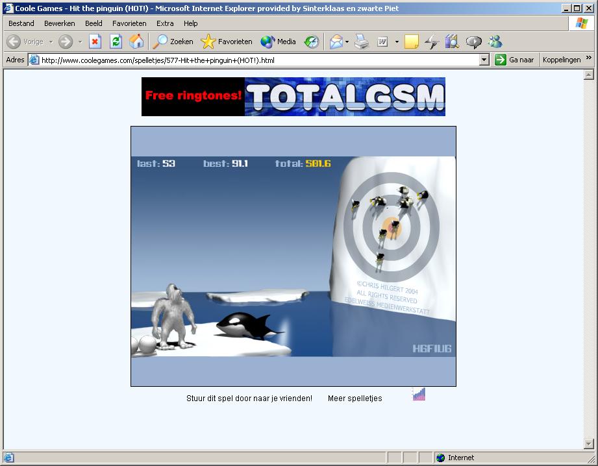Open the Bestand menu
598x466 pixels.
pos(21,23)
